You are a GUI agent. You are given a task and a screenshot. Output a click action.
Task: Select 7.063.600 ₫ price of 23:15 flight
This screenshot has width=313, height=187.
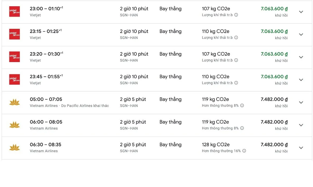pyautogui.click(x=274, y=31)
